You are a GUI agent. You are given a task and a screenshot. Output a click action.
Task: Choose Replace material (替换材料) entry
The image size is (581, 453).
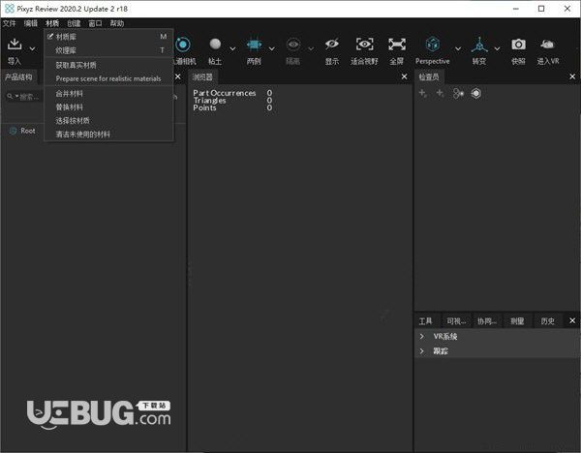click(108, 107)
